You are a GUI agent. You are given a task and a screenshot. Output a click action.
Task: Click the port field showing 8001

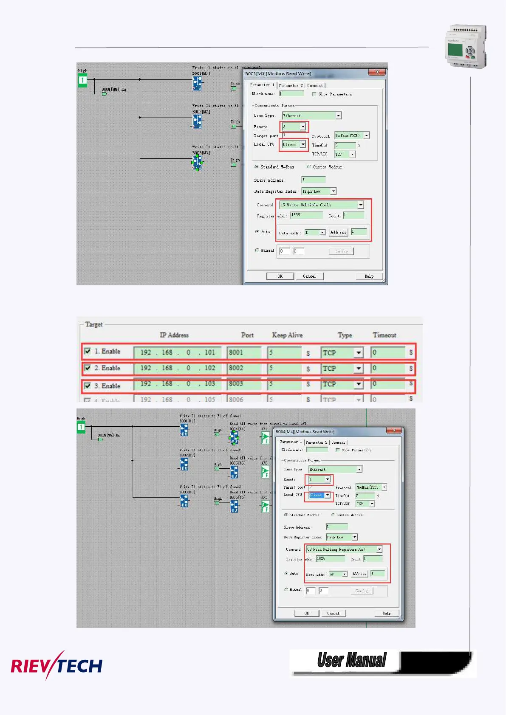[244, 352]
